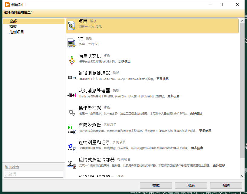Click the LabVIEW logo in title bar
The width and height of the screenshot is (247, 194).
click(7, 5)
